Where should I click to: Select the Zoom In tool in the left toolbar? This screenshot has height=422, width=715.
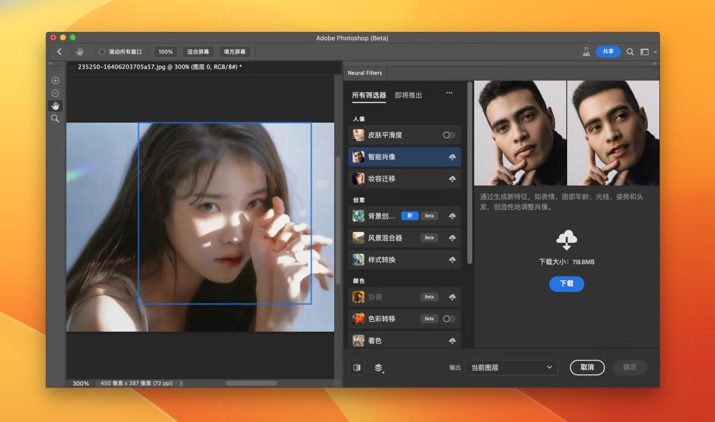(55, 80)
